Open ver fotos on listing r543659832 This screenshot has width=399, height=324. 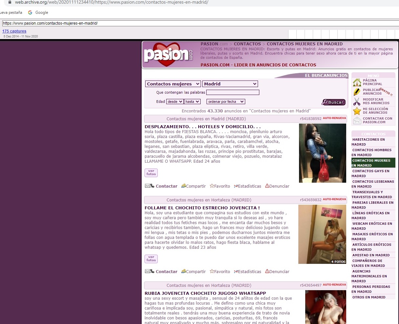click(x=151, y=259)
